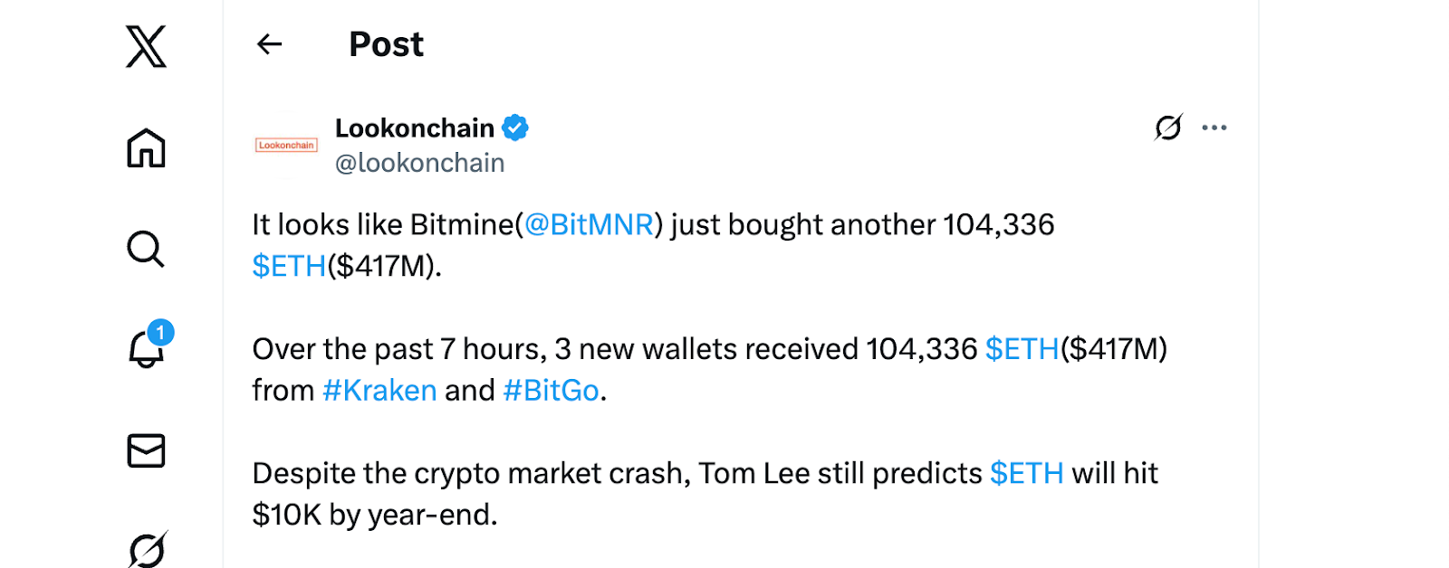Go back using the arrow beside Post

[270, 44]
